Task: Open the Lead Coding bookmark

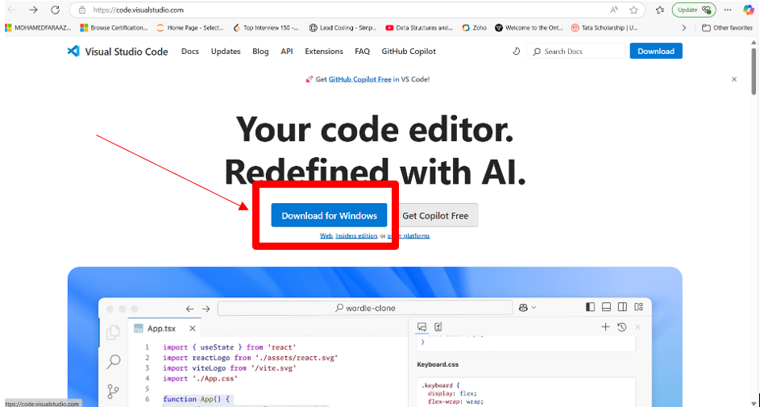Action: [x=343, y=27]
